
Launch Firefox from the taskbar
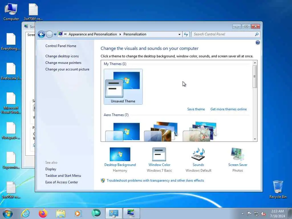point(43,213)
